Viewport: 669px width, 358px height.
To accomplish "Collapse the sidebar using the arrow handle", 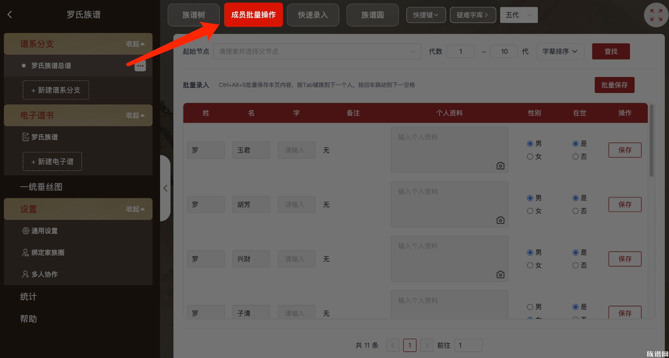I will coord(165,188).
